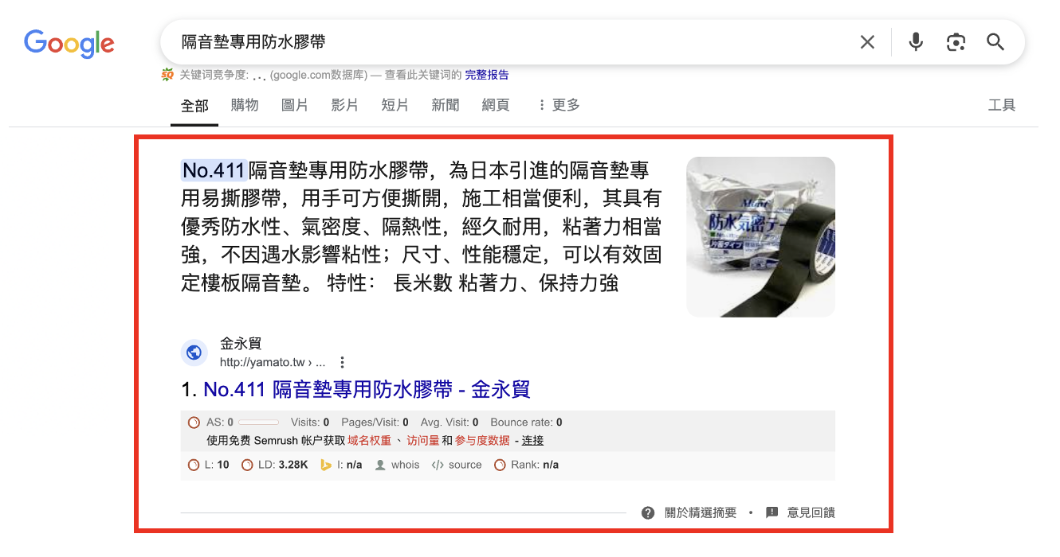1060x557 pixels.
Task: Send feedback via 意見回饋
Action: 800,513
